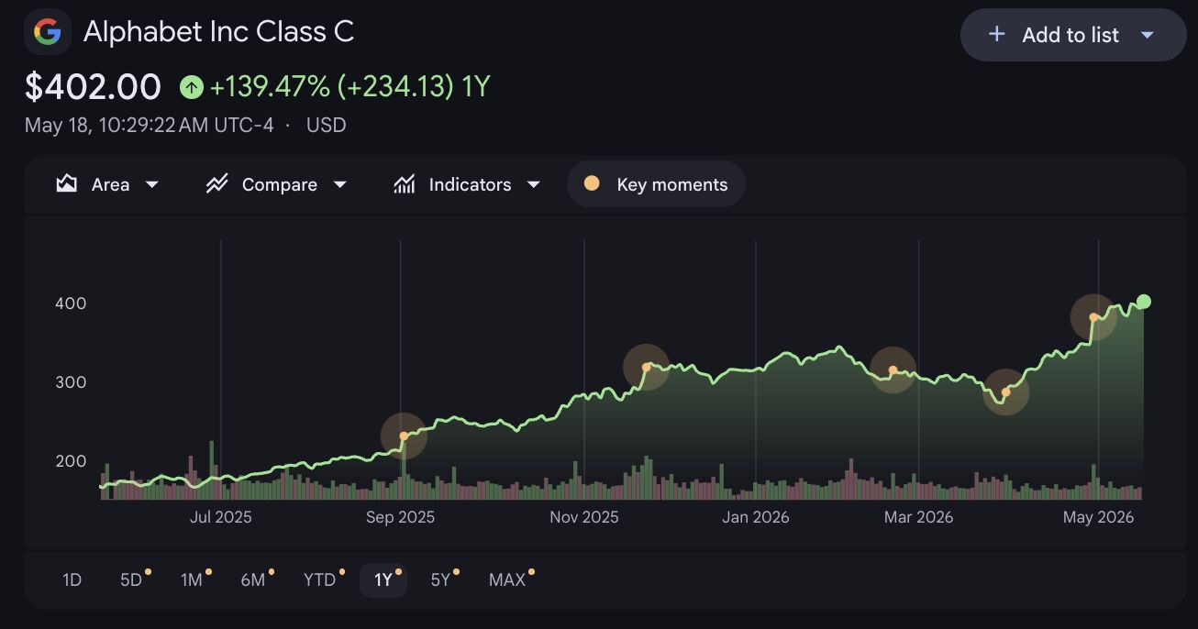The image size is (1198, 629).
Task: Click the Area chart type icon
Action: (x=66, y=184)
